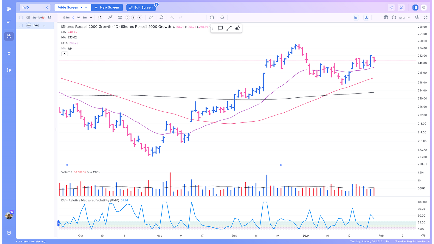Toggle the K circular button

point(139,18)
